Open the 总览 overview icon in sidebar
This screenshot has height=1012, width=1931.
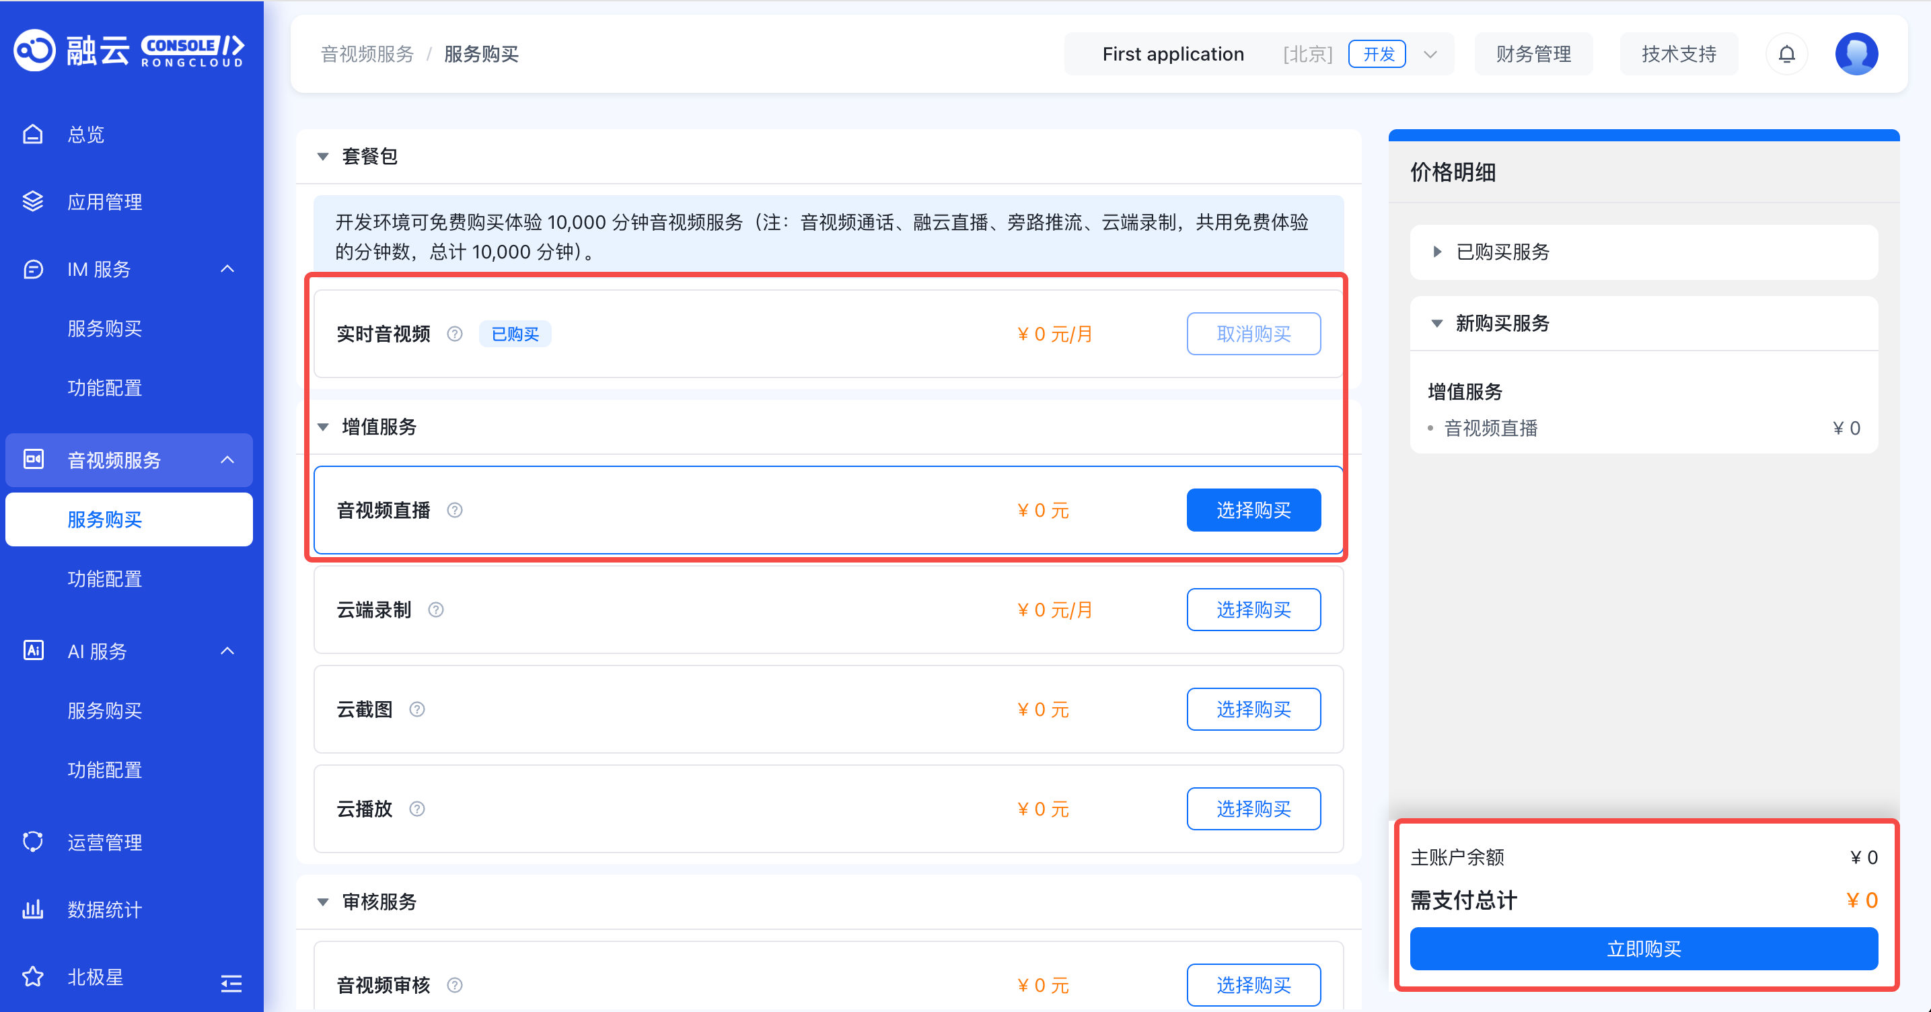33,133
